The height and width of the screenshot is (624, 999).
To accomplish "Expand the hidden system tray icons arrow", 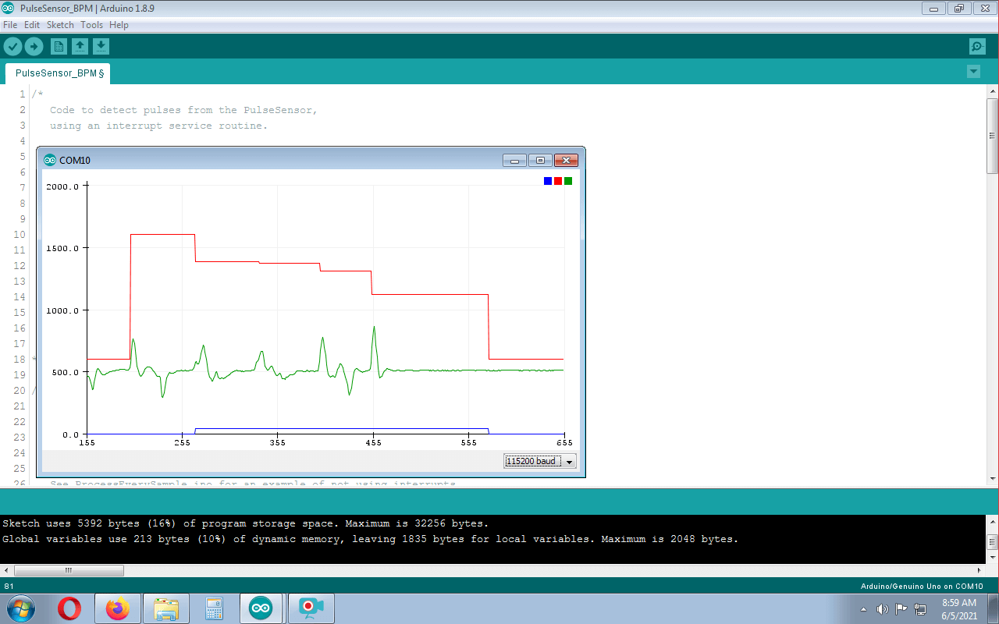I will [863, 609].
